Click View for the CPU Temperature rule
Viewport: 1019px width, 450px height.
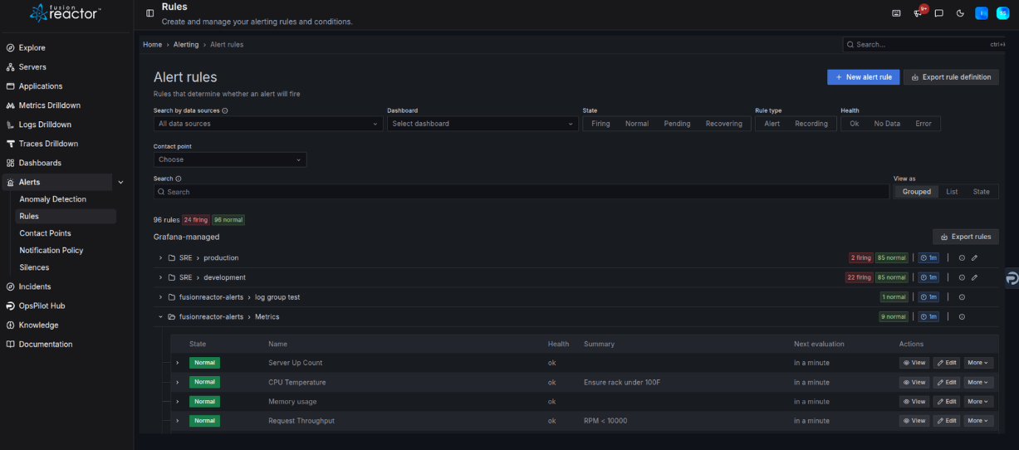coord(914,383)
